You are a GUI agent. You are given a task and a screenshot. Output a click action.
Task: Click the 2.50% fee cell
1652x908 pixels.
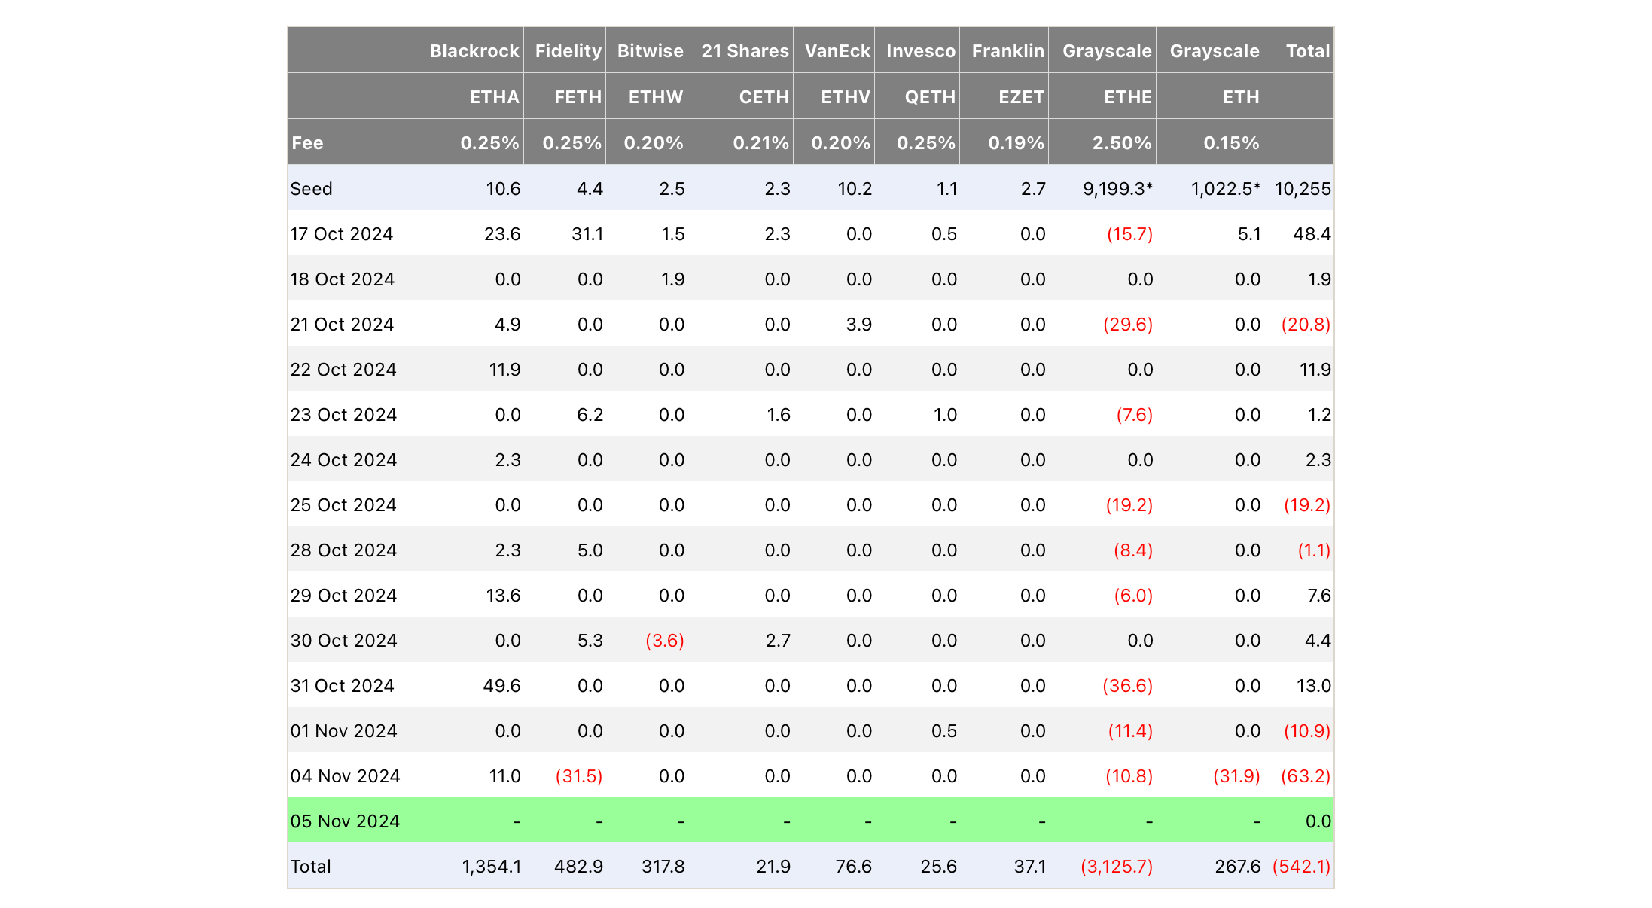1122,143
